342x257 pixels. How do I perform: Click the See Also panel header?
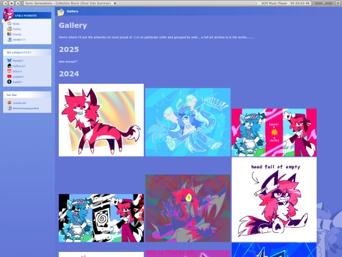(27, 95)
